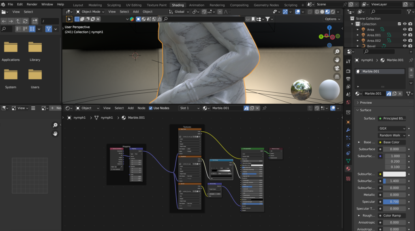
Task: Go back in the file browser
Action: tap(4, 21)
